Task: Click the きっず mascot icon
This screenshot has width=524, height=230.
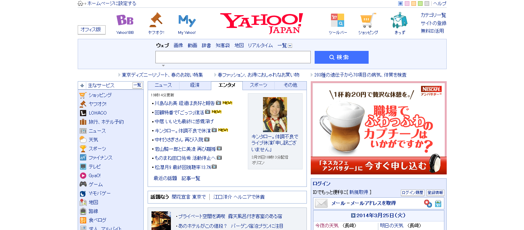Action: pyautogui.click(x=399, y=20)
